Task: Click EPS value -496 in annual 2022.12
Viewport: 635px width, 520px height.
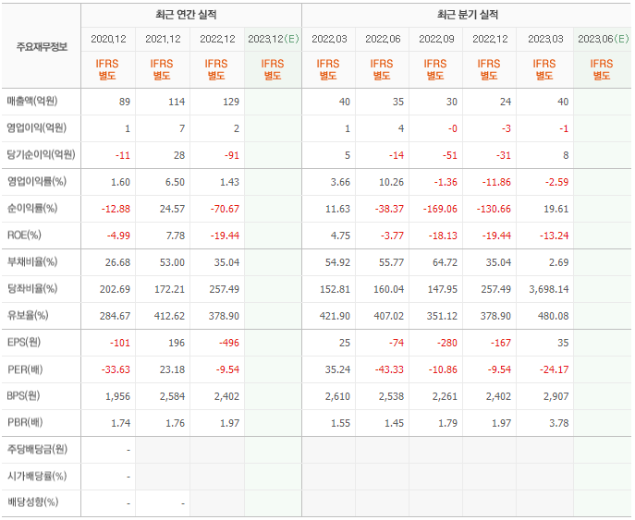Action: pos(229,343)
